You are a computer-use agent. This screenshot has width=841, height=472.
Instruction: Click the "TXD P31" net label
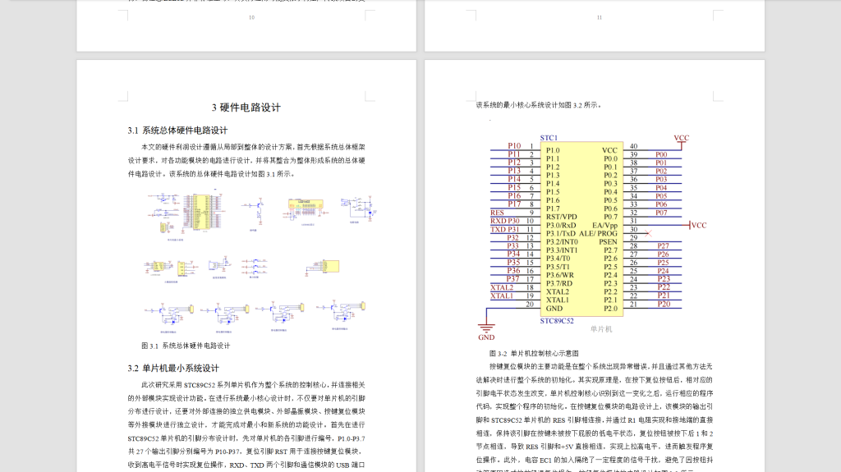click(505, 230)
